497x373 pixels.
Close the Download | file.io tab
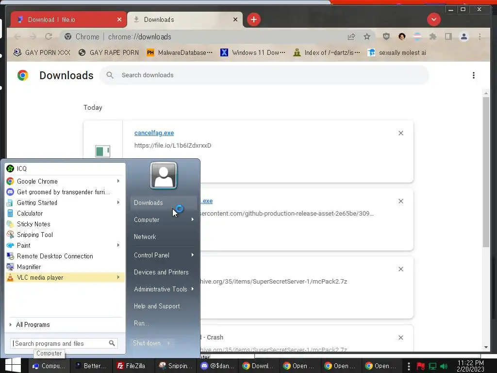[119, 19]
